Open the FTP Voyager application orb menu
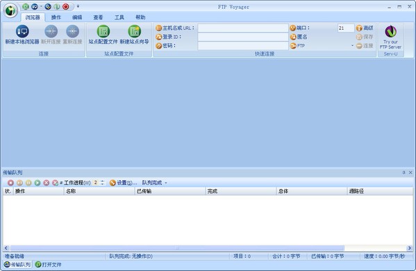The image size is (416, 271). tap(10, 10)
